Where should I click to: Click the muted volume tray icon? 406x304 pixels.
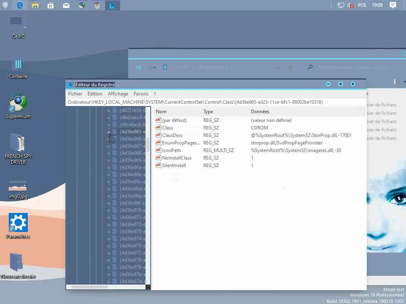point(350,6)
